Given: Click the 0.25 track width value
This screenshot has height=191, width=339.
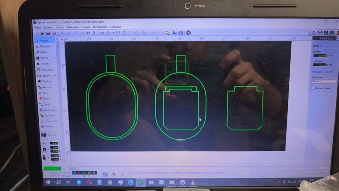Looking at the screenshot, I should pyautogui.click(x=54, y=143).
